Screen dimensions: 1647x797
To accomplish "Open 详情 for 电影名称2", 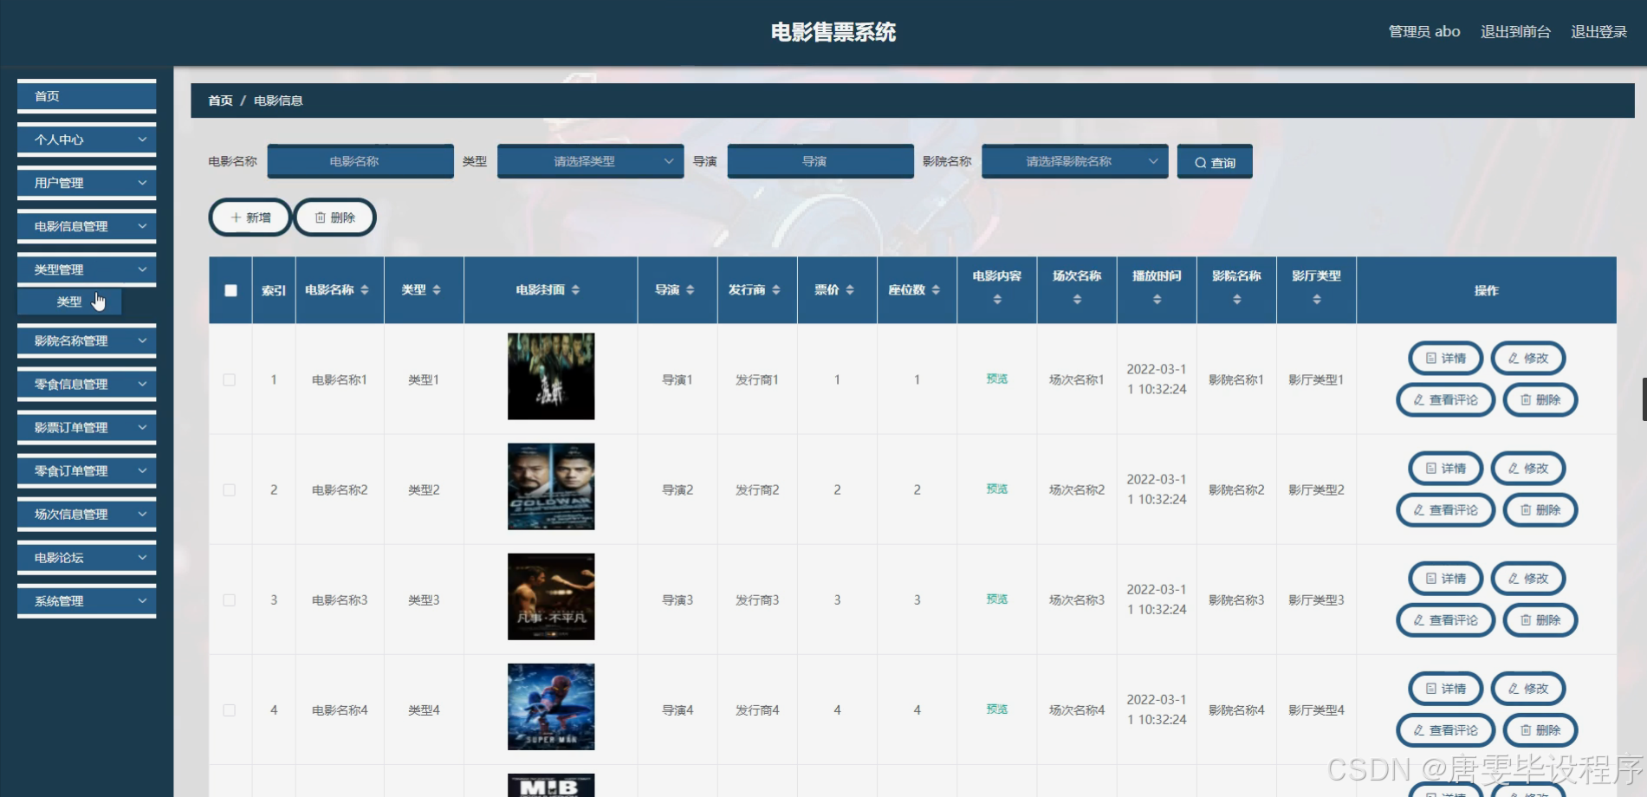I will pos(1446,468).
